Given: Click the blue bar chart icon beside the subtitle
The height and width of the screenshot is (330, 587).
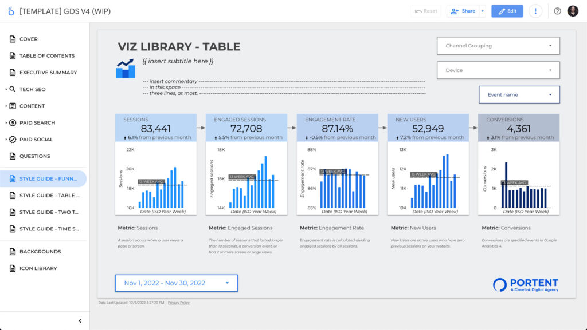Looking at the screenshot, I should (126, 67).
